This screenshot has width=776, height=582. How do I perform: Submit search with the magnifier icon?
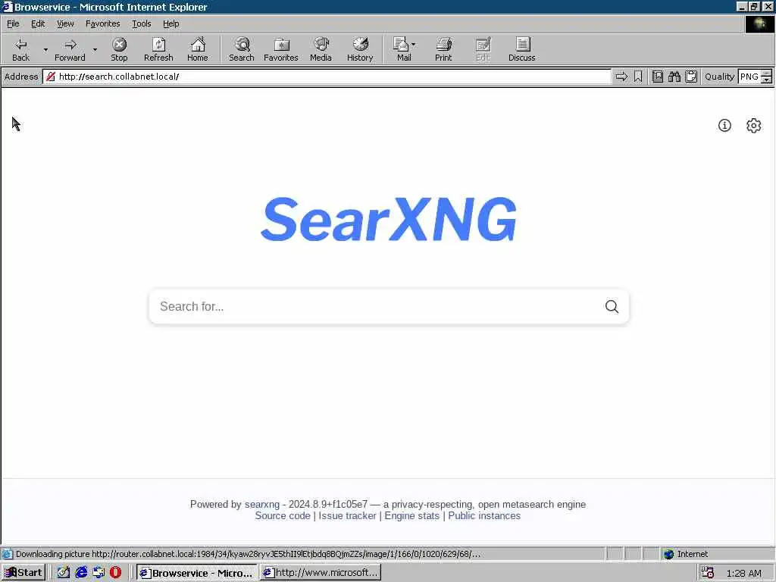(612, 306)
